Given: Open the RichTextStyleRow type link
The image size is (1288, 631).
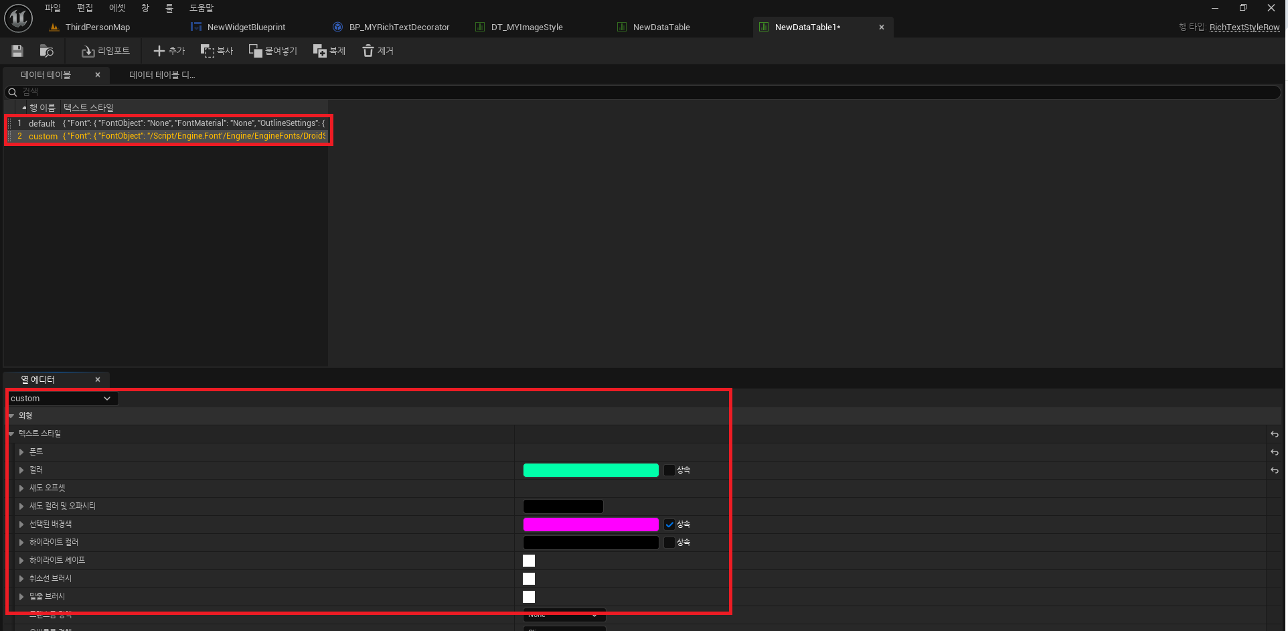Looking at the screenshot, I should click(1244, 27).
